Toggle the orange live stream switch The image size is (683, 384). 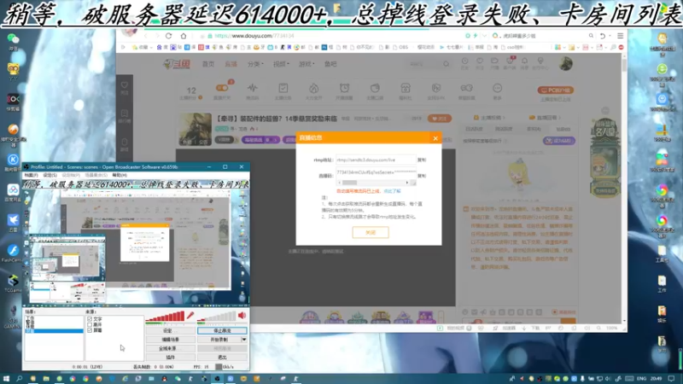[222, 89]
